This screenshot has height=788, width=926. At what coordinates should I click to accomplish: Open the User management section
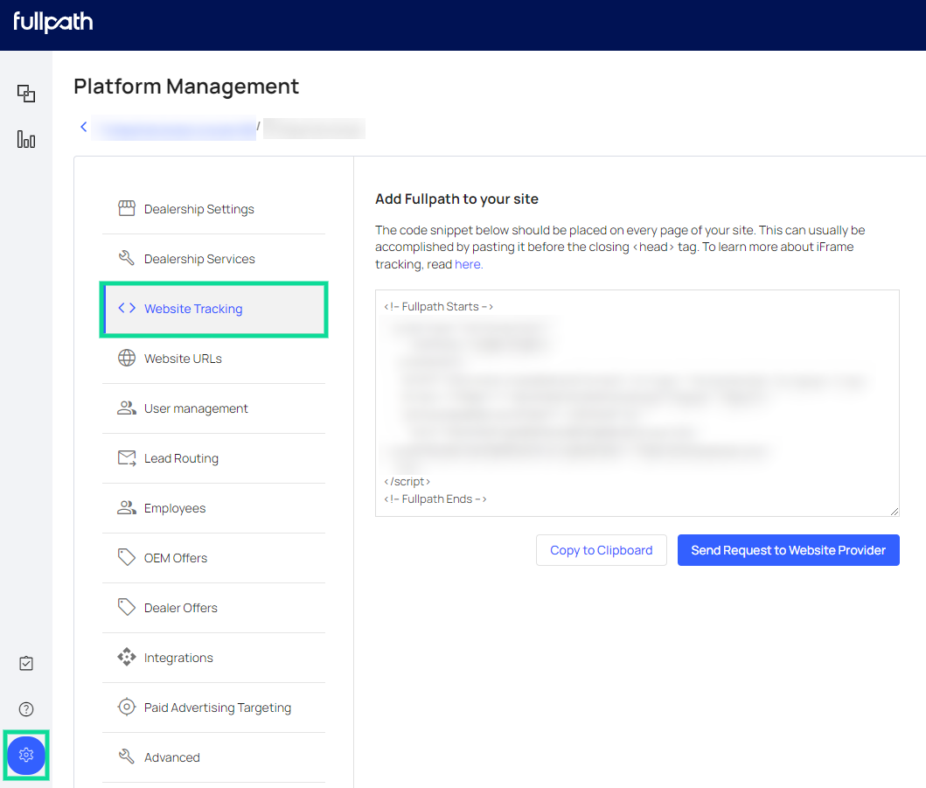tap(196, 408)
